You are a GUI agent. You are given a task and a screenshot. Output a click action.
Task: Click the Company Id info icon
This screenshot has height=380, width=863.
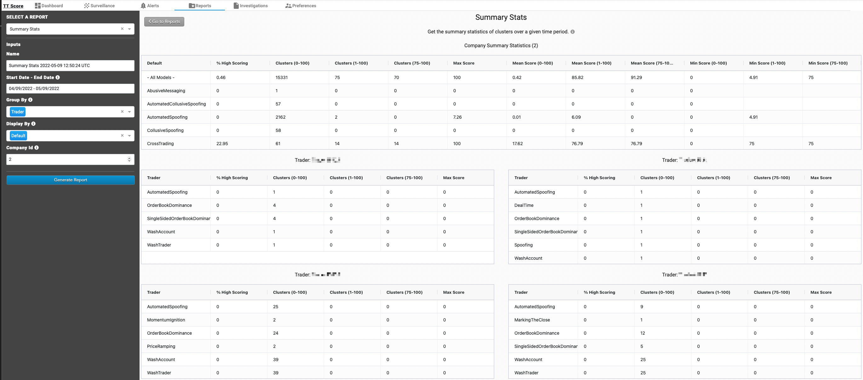[37, 148]
